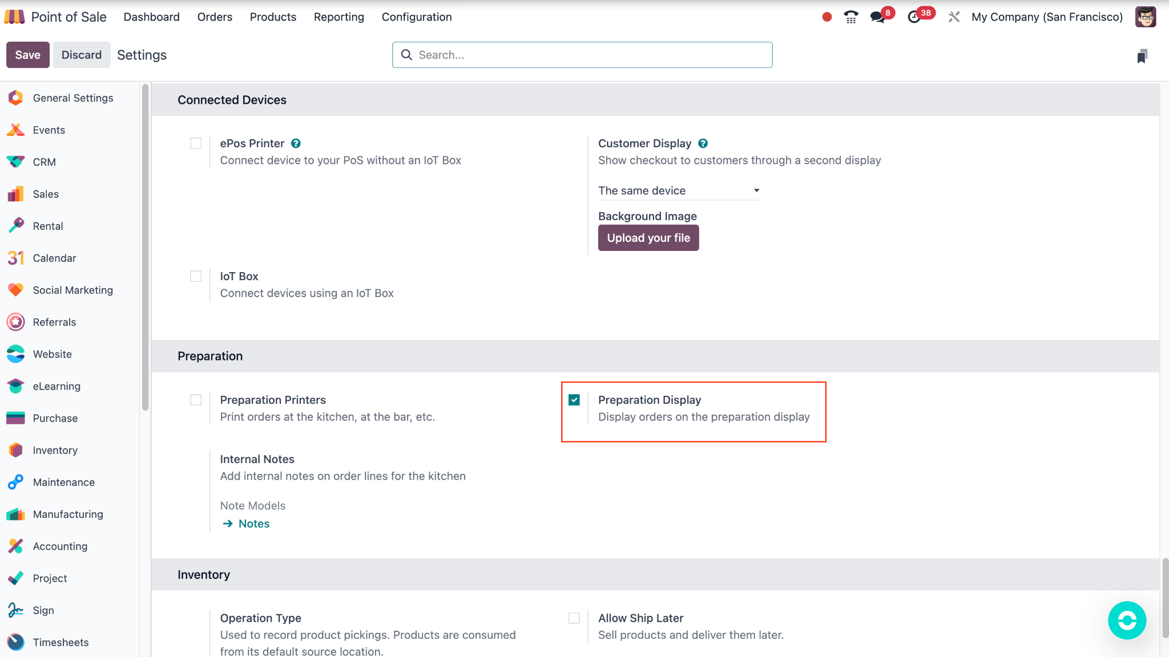The width and height of the screenshot is (1169, 657).
Task: Click the Customer Display help question icon
Action: click(703, 144)
